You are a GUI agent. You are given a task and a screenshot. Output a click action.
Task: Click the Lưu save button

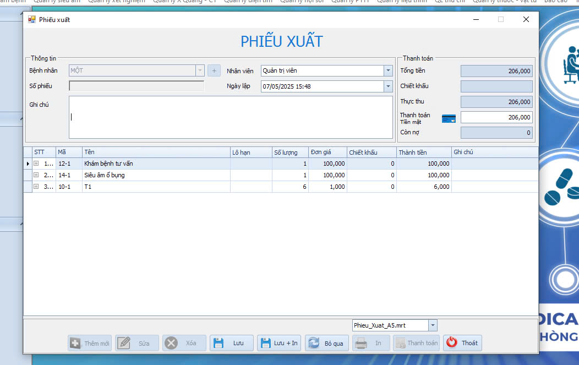point(232,343)
